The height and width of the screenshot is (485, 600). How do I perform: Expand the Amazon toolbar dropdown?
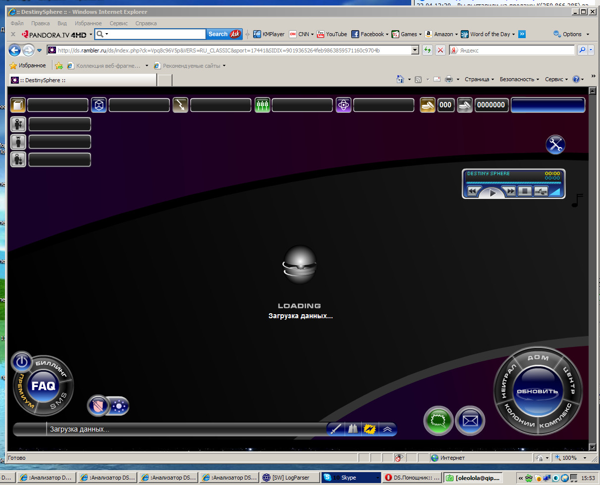click(x=455, y=34)
